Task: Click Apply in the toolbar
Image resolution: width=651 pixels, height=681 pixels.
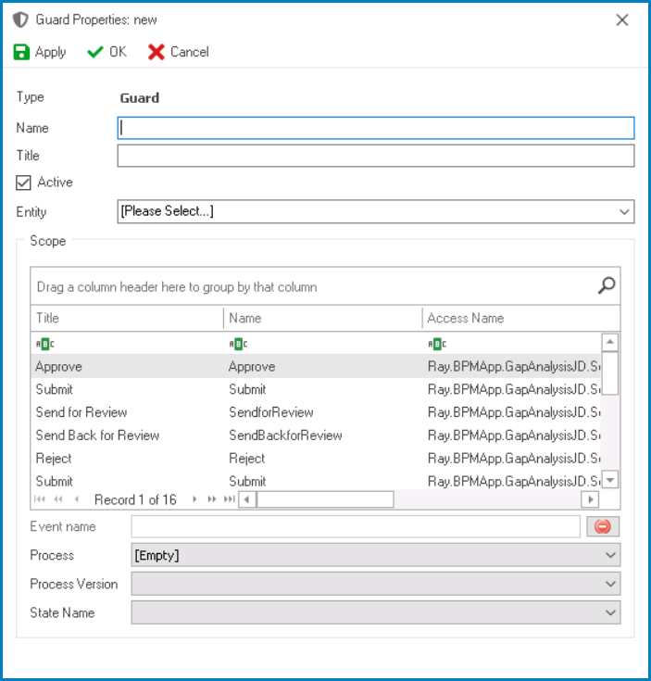Action: [x=40, y=52]
